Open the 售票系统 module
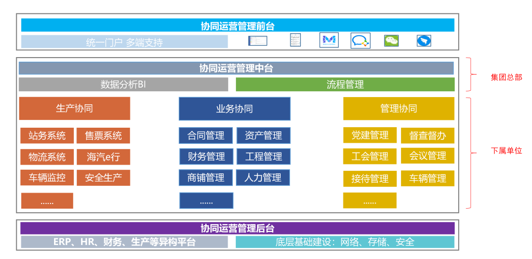 coord(103,136)
